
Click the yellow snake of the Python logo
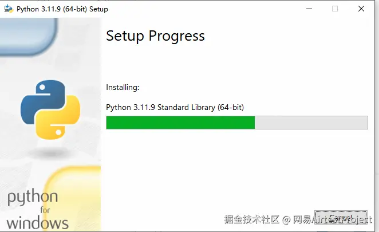click(61, 120)
